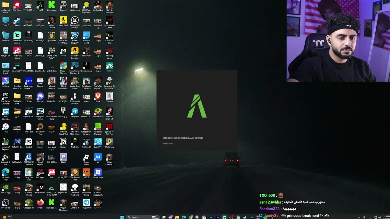The width and height of the screenshot is (390, 219).
Task: Open the BlueStacks 5 shortcut
Action: 98,113
